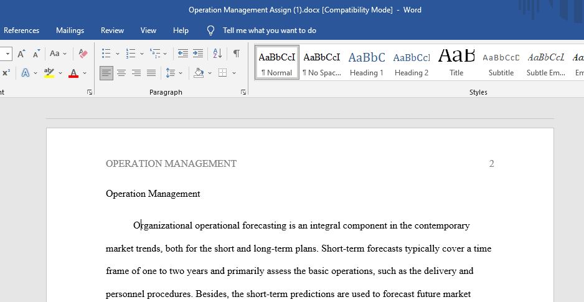Click the Tell Me lightbulb icon
Image resolution: width=584 pixels, height=302 pixels.
tap(211, 31)
